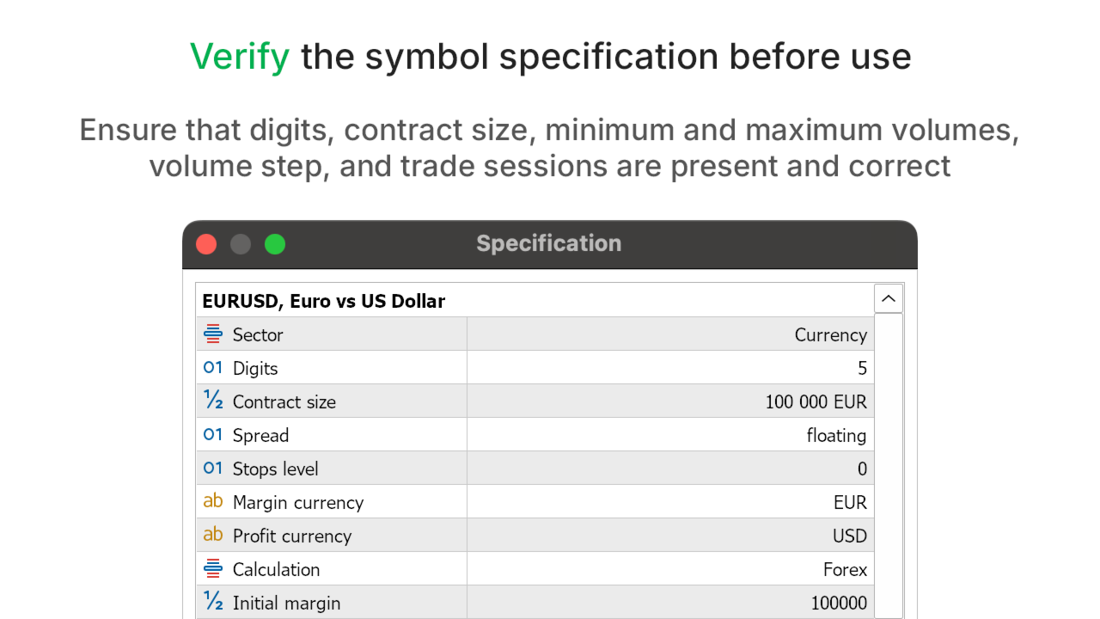Click the Profit currency ab icon
The width and height of the screenshot is (1100, 619).
(x=213, y=535)
